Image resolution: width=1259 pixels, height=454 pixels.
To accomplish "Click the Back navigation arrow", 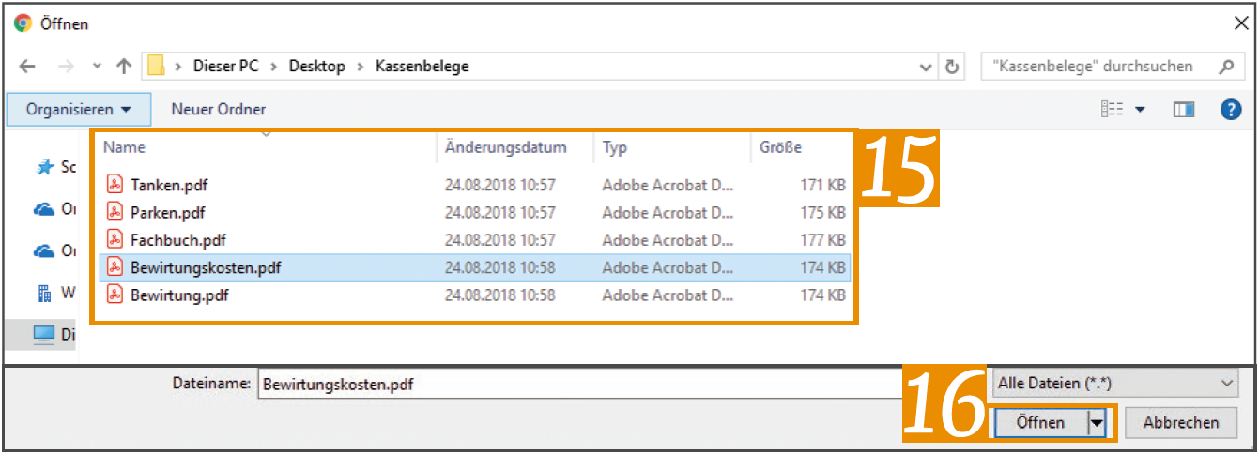I will (x=27, y=67).
